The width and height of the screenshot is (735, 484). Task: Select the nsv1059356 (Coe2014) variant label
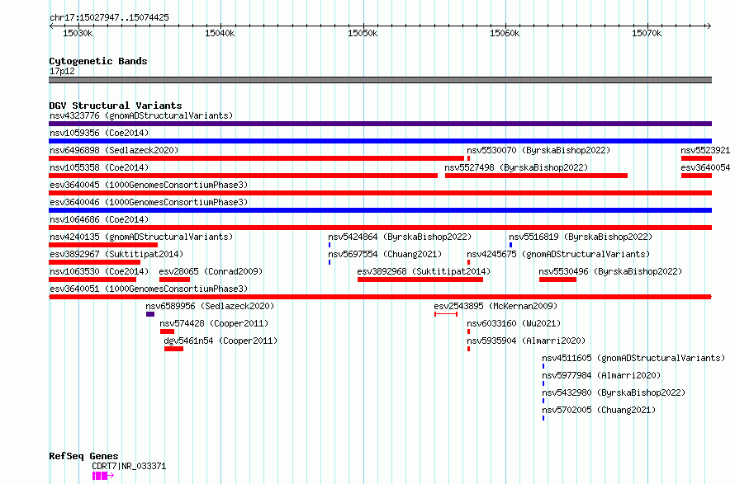[x=99, y=133]
